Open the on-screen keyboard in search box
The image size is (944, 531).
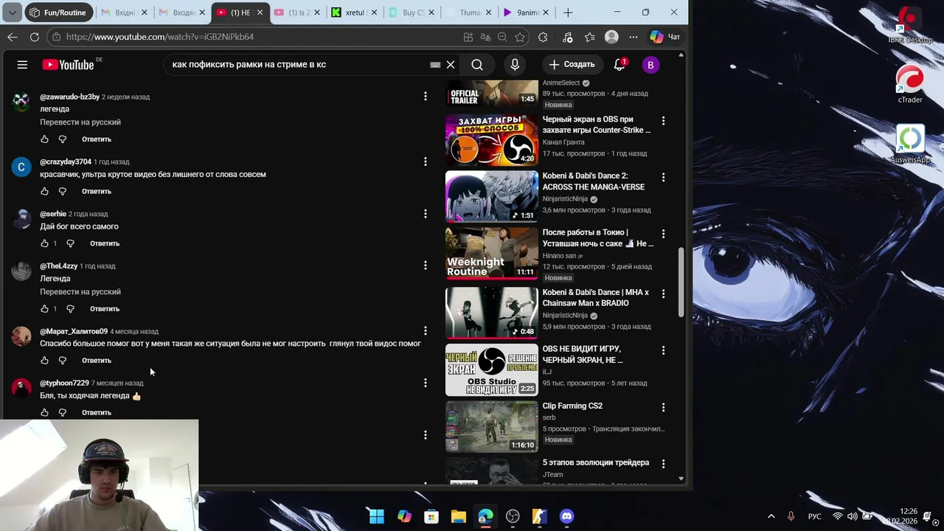435,65
